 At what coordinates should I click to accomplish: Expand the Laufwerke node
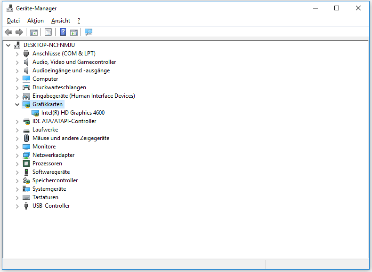pos(17,130)
